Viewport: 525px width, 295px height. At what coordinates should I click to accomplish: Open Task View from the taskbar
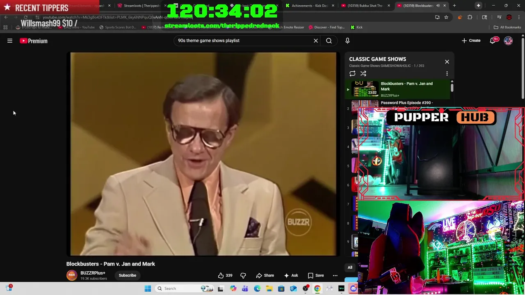coord(221,288)
